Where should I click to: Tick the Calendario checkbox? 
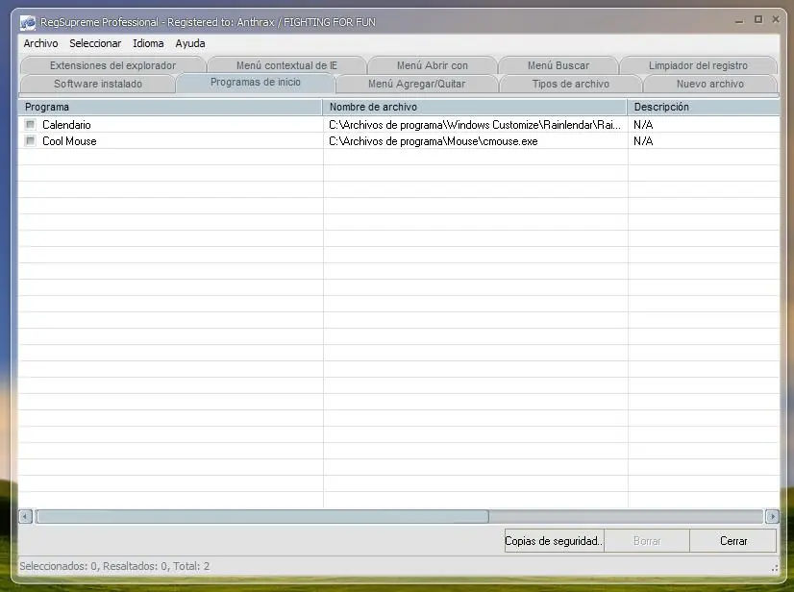click(x=31, y=124)
